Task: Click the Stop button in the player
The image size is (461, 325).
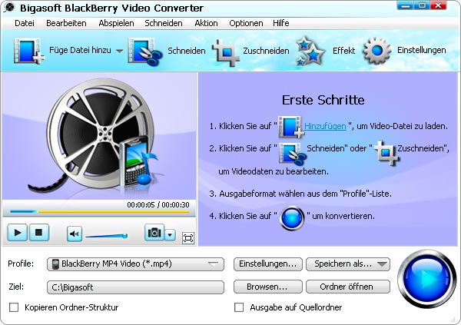Action: click(38, 233)
